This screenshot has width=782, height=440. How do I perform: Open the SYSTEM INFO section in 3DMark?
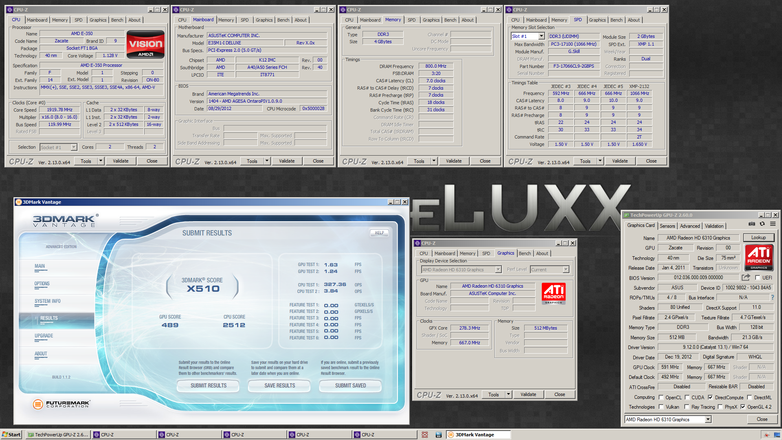[48, 301]
